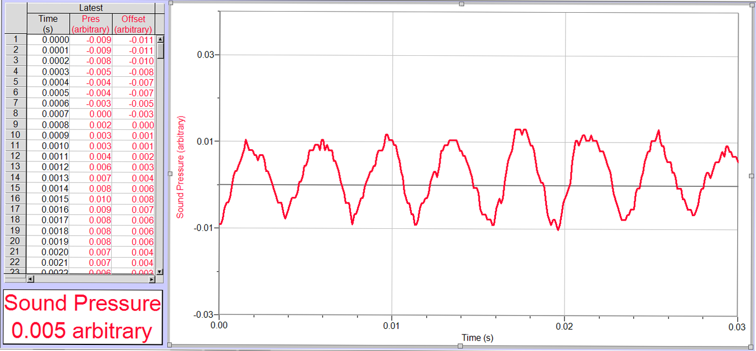Click the up arrow of the table scrollbar
The width and height of the screenshot is (756, 351).
159,39
